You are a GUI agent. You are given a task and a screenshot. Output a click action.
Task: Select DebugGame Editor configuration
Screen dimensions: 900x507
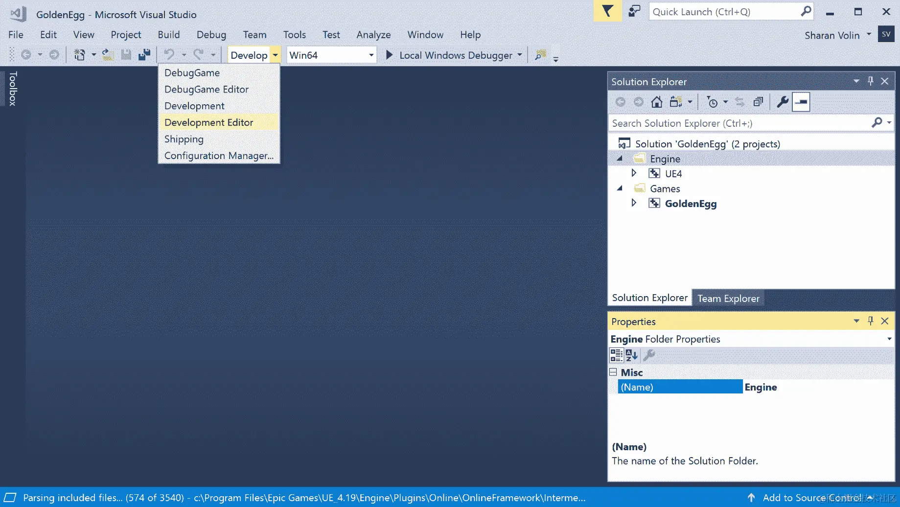pos(219,89)
